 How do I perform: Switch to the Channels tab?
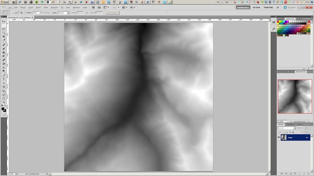[x=290, y=124]
